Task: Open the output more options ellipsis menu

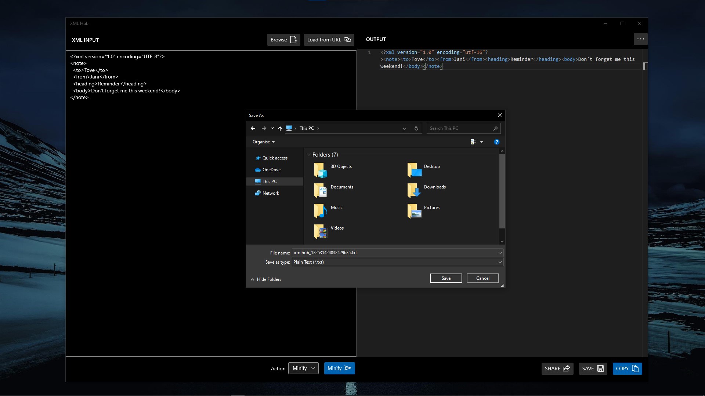Action: [x=640, y=39]
